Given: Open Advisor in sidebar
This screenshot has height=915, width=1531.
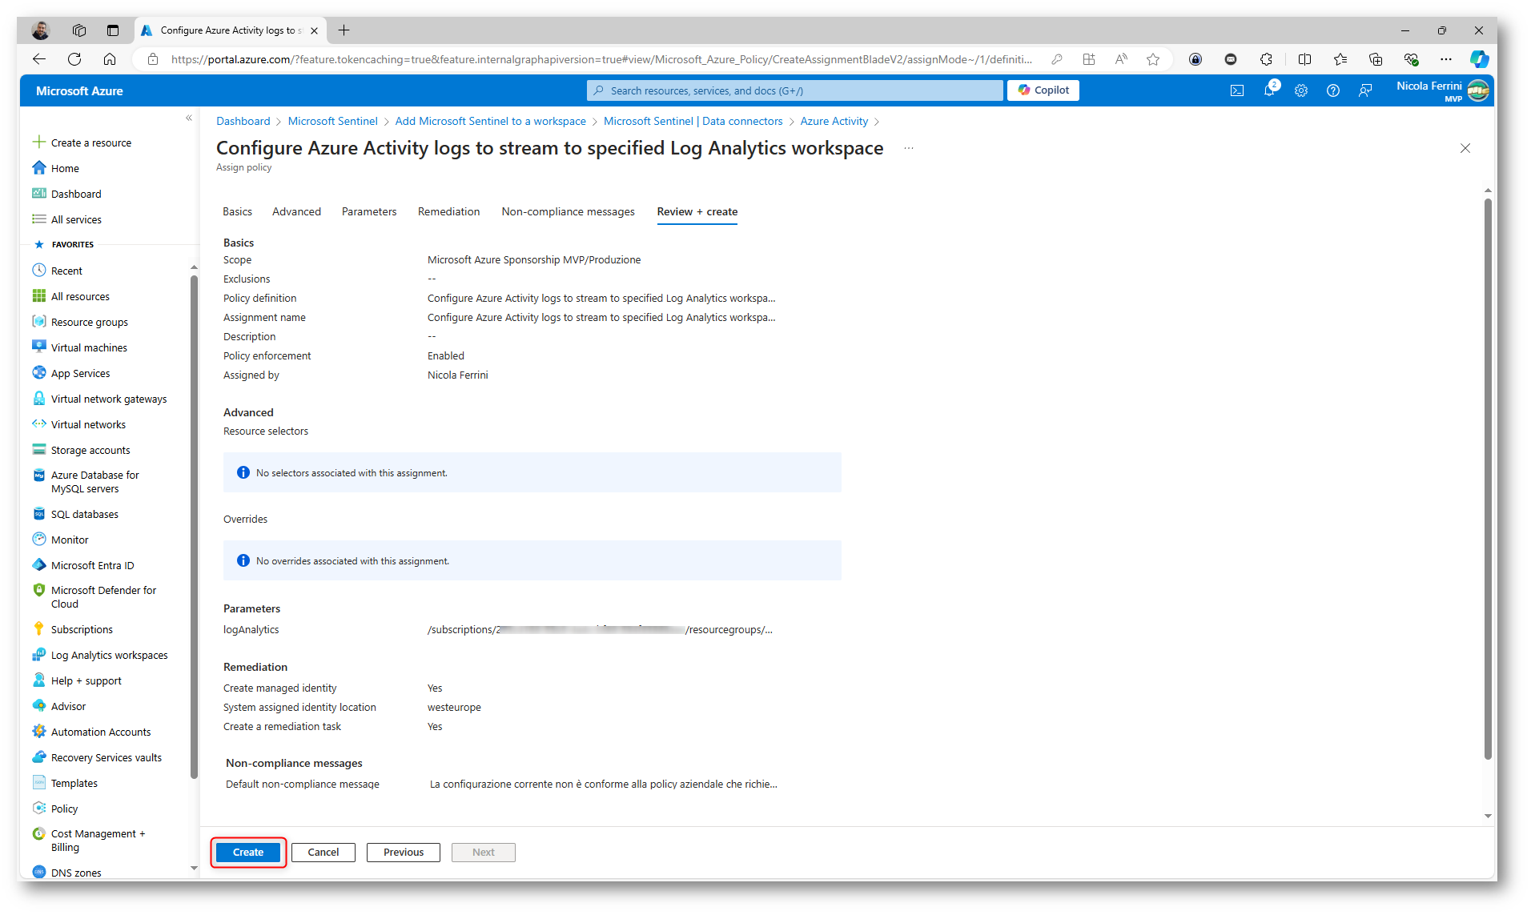Looking at the screenshot, I should (58, 706).
